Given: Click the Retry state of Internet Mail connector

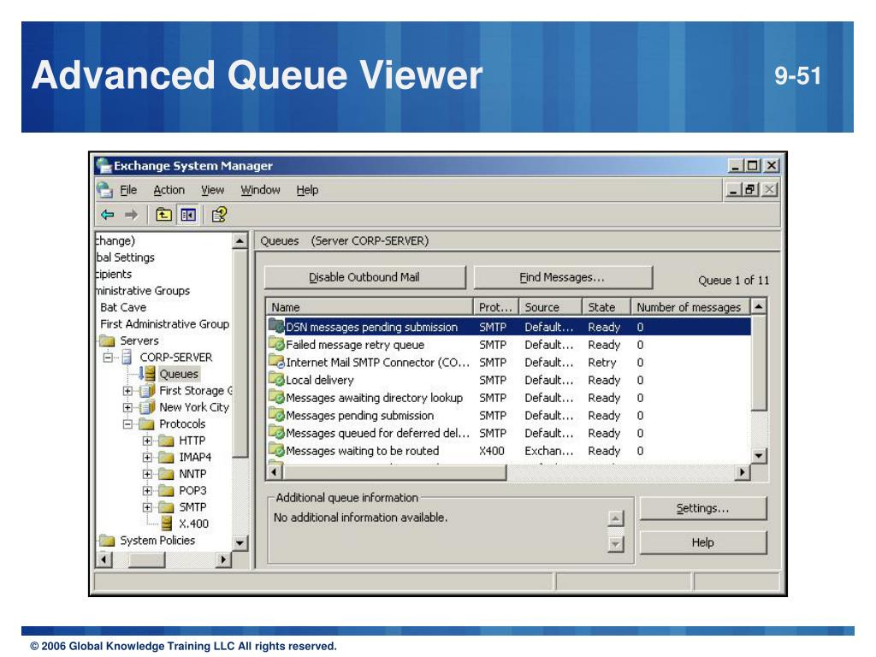Looking at the screenshot, I should (x=601, y=363).
